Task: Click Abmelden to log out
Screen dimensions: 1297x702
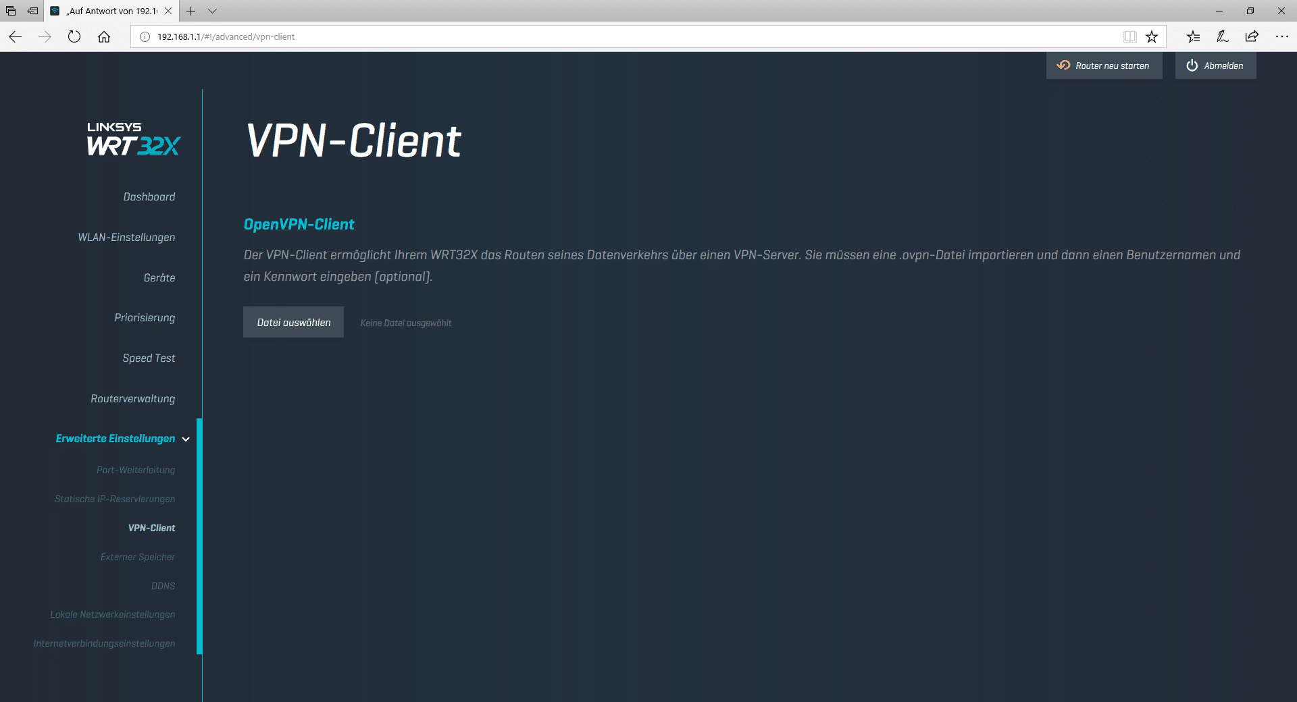Action: 1215,65
